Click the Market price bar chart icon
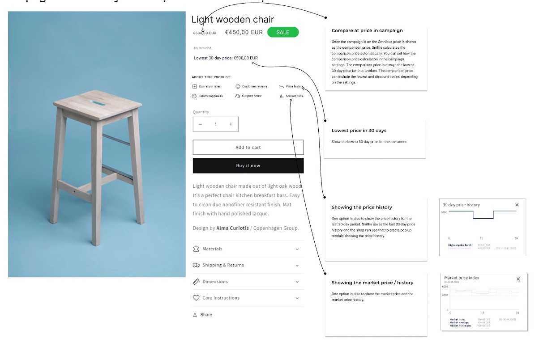Viewport: 539px width, 347px height. [x=282, y=96]
